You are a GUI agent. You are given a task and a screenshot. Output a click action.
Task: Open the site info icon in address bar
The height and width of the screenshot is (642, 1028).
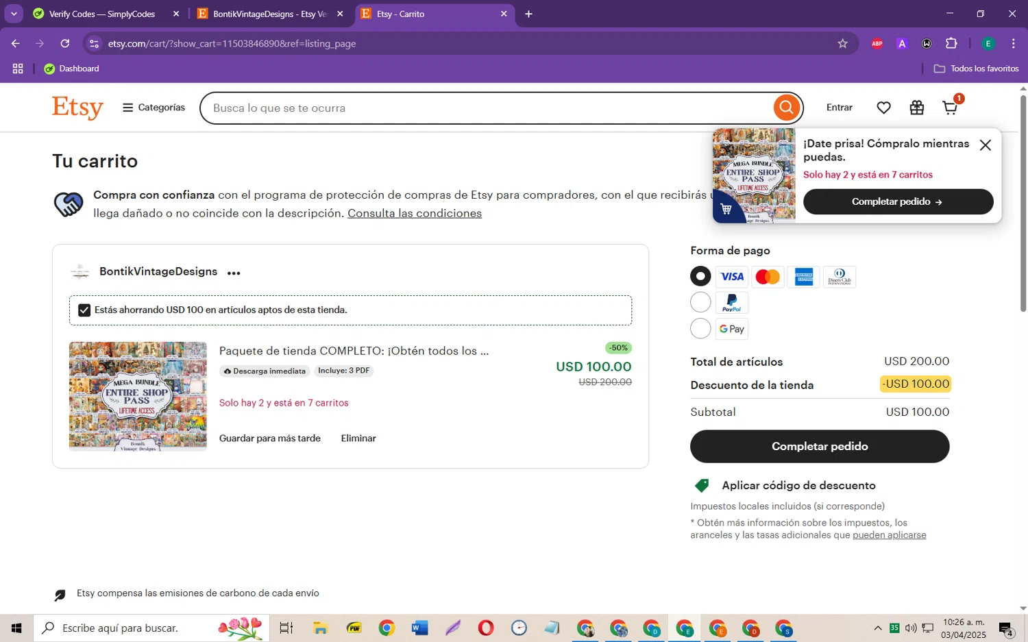point(95,44)
